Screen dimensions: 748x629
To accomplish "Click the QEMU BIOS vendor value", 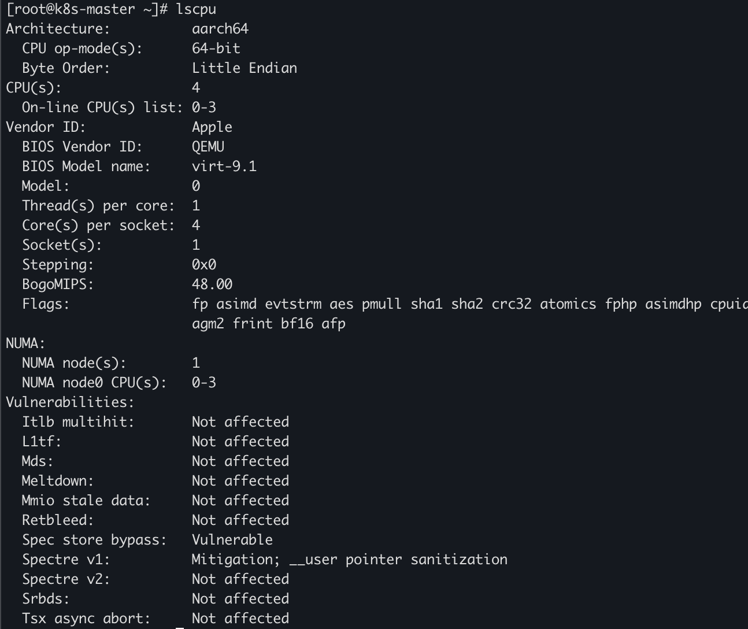I will pyautogui.click(x=208, y=147).
